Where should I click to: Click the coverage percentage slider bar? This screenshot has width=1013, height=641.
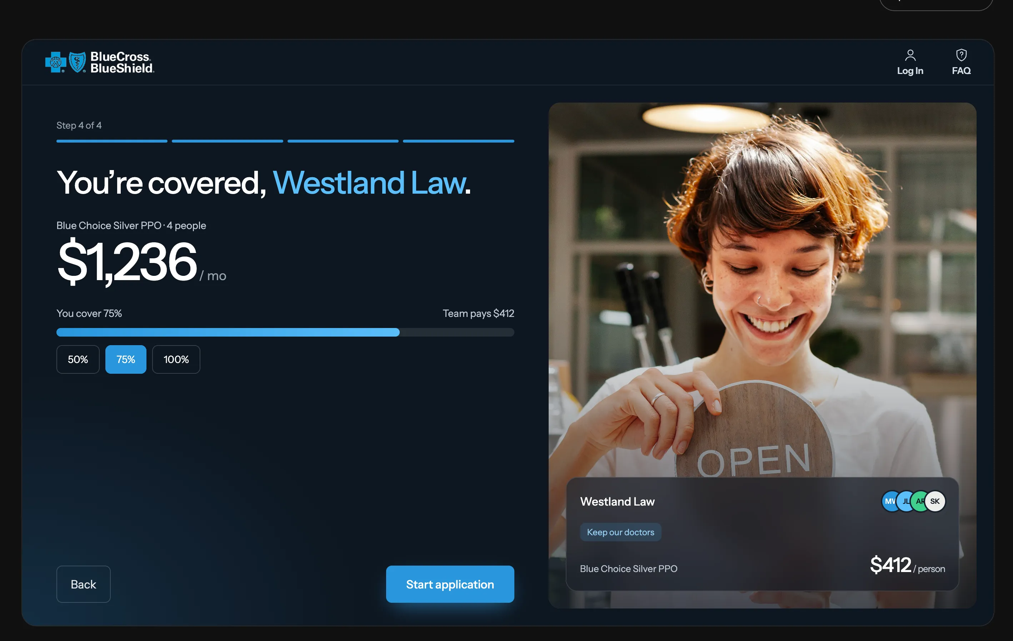[285, 333]
